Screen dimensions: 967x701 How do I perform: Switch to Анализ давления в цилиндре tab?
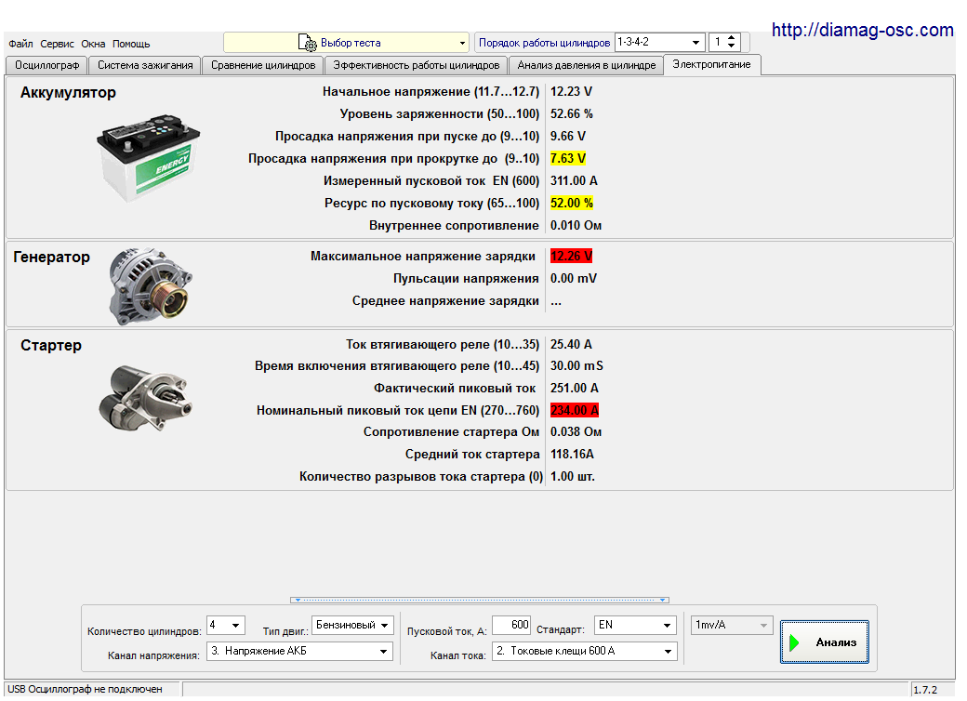coord(587,65)
